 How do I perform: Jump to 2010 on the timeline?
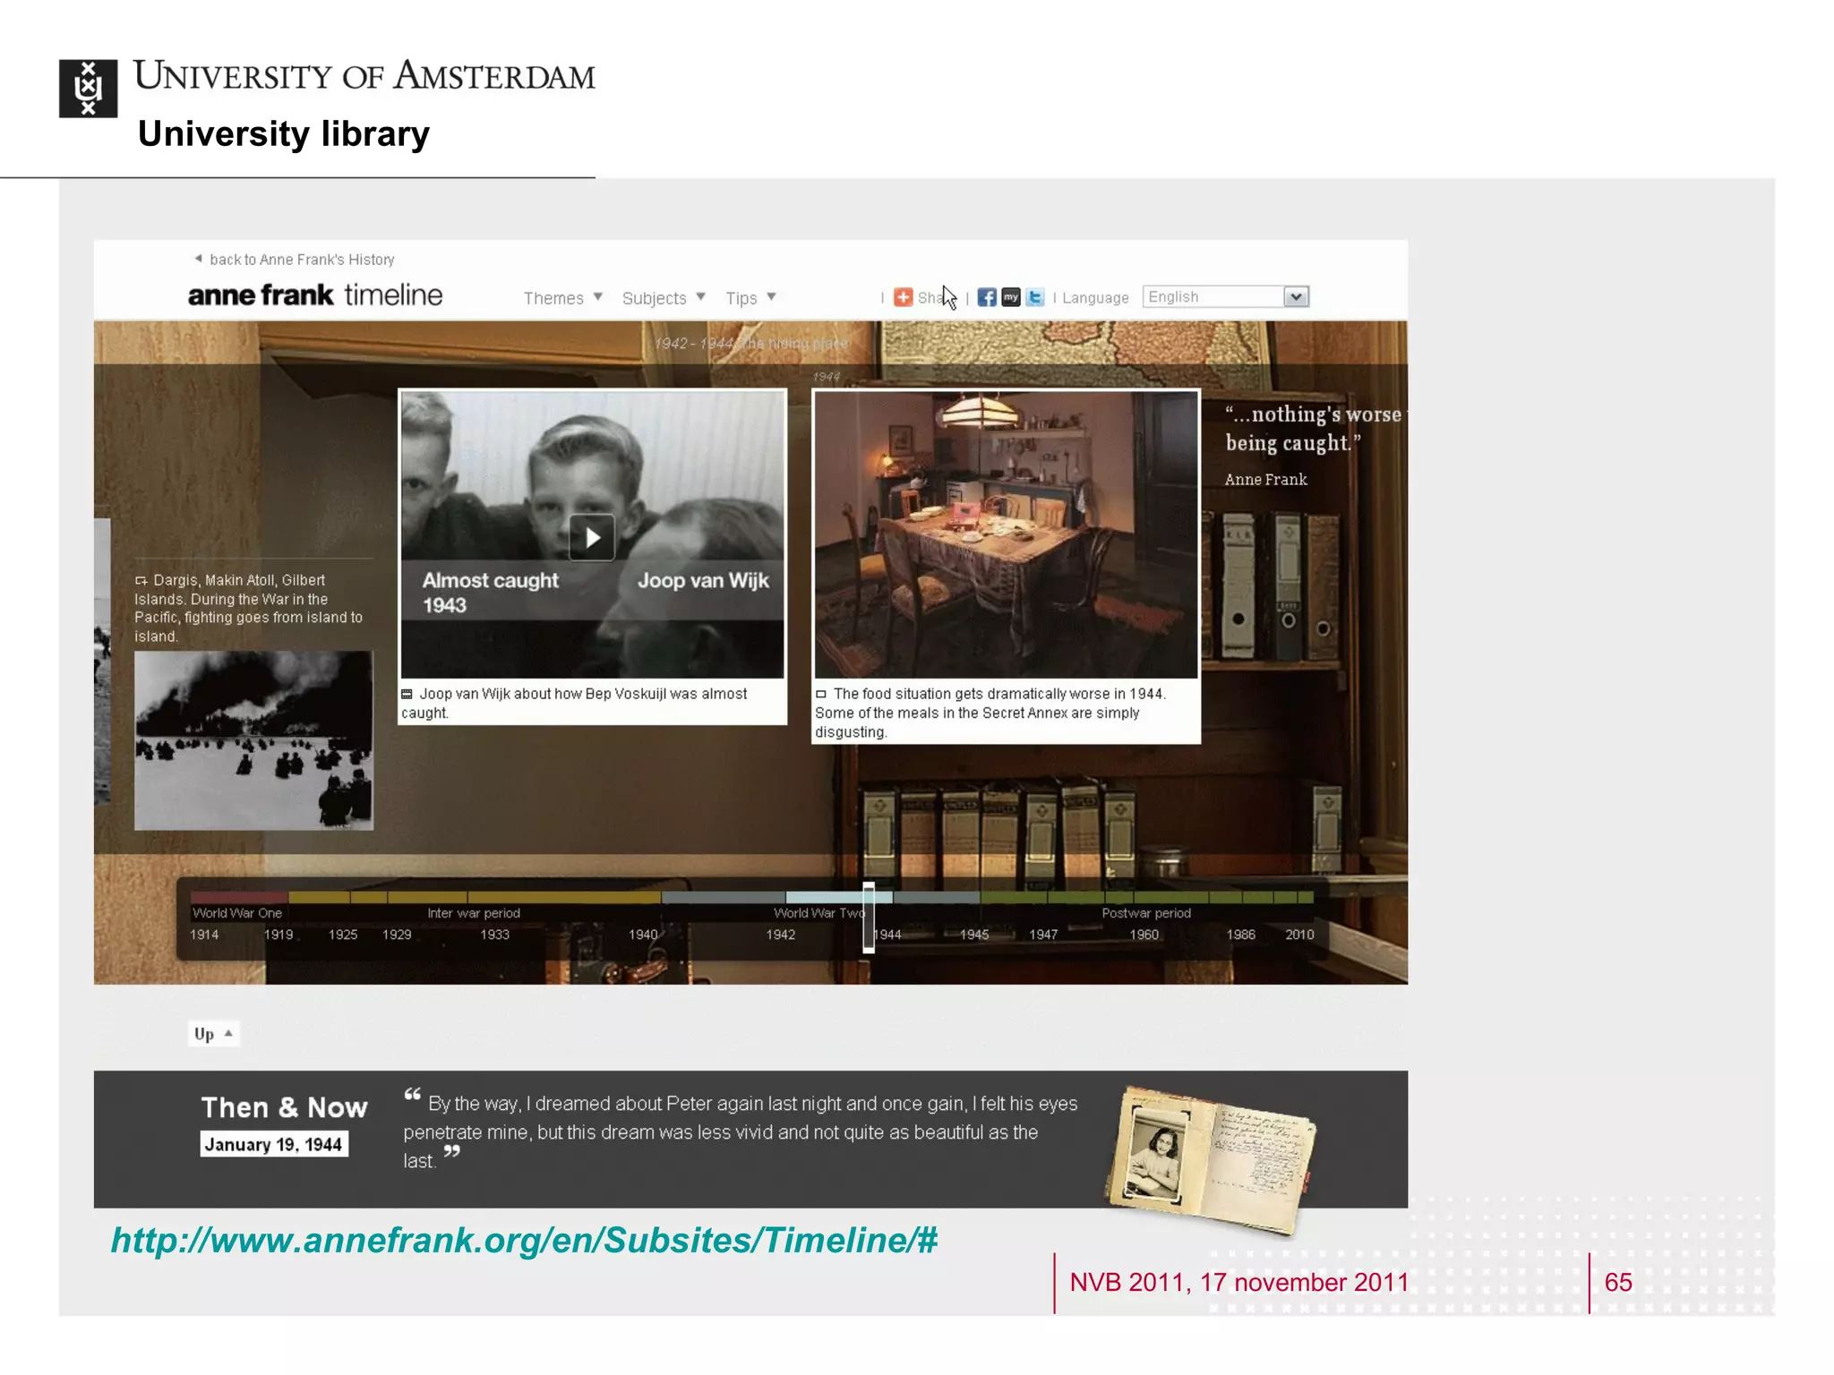coord(1299,935)
